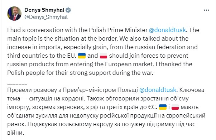Click the verified badge next to Denys Shmyhal

pos(68,10)
